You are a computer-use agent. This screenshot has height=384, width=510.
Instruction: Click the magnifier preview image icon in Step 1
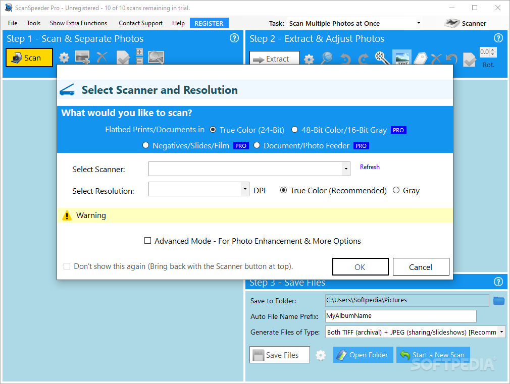pos(156,57)
